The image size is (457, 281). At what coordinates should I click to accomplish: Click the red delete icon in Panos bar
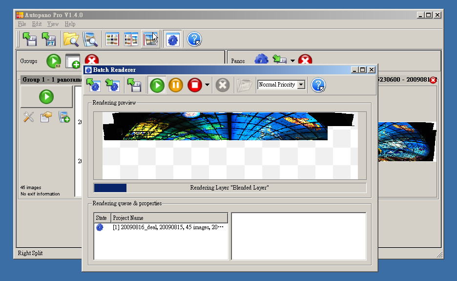click(x=305, y=59)
